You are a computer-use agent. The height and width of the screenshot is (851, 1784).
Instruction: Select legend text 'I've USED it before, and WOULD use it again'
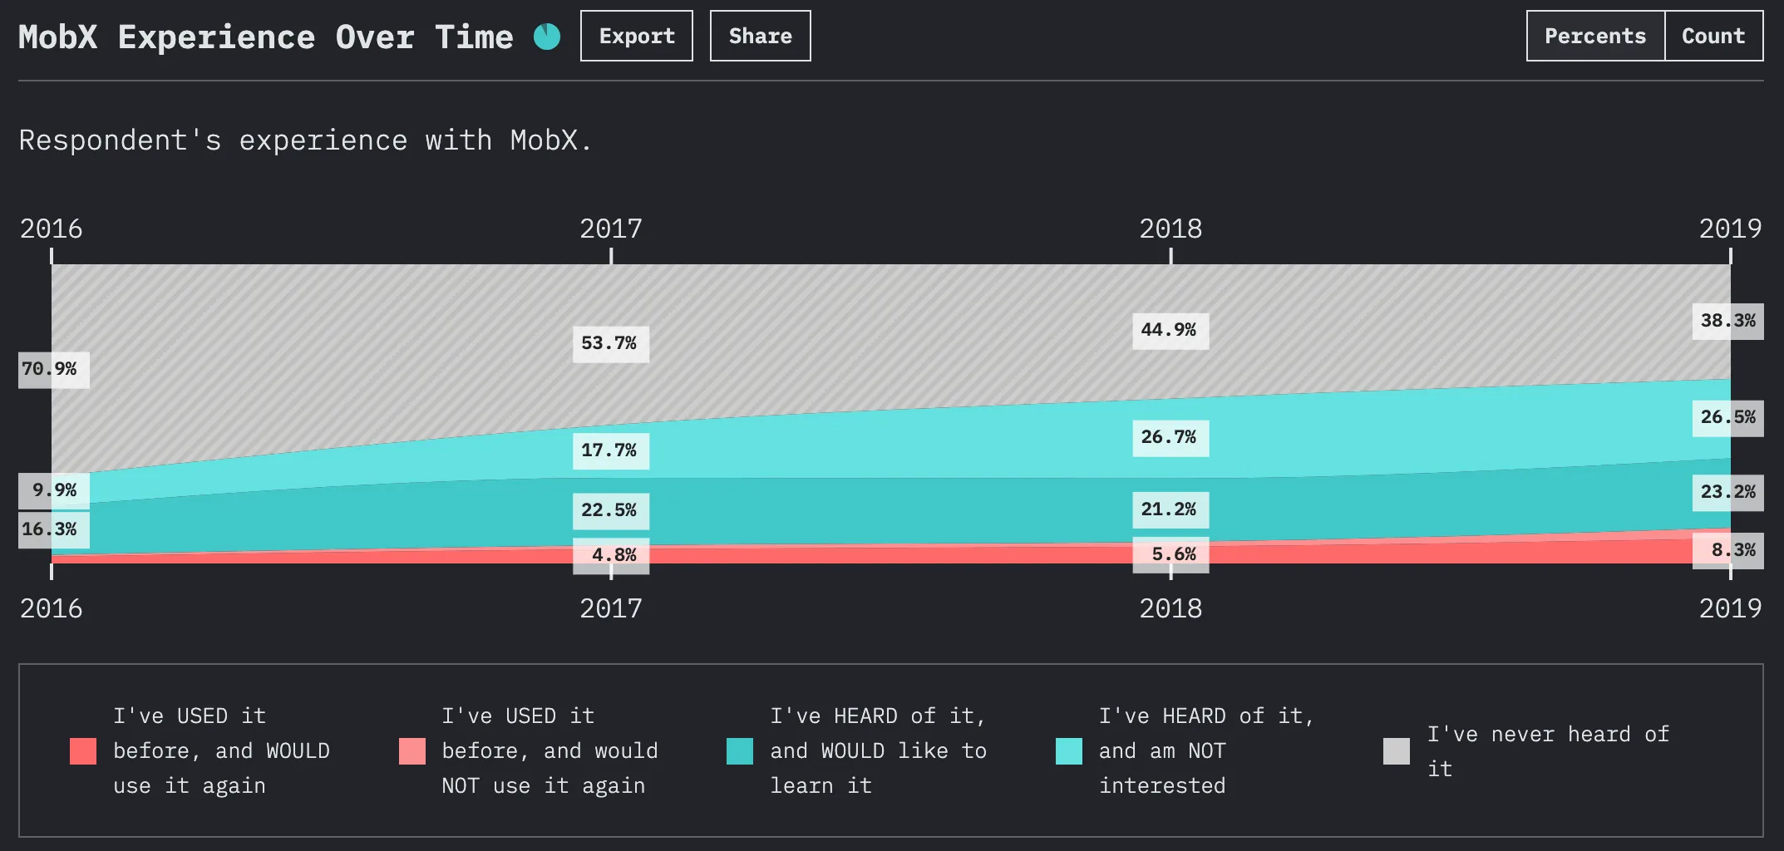click(221, 751)
